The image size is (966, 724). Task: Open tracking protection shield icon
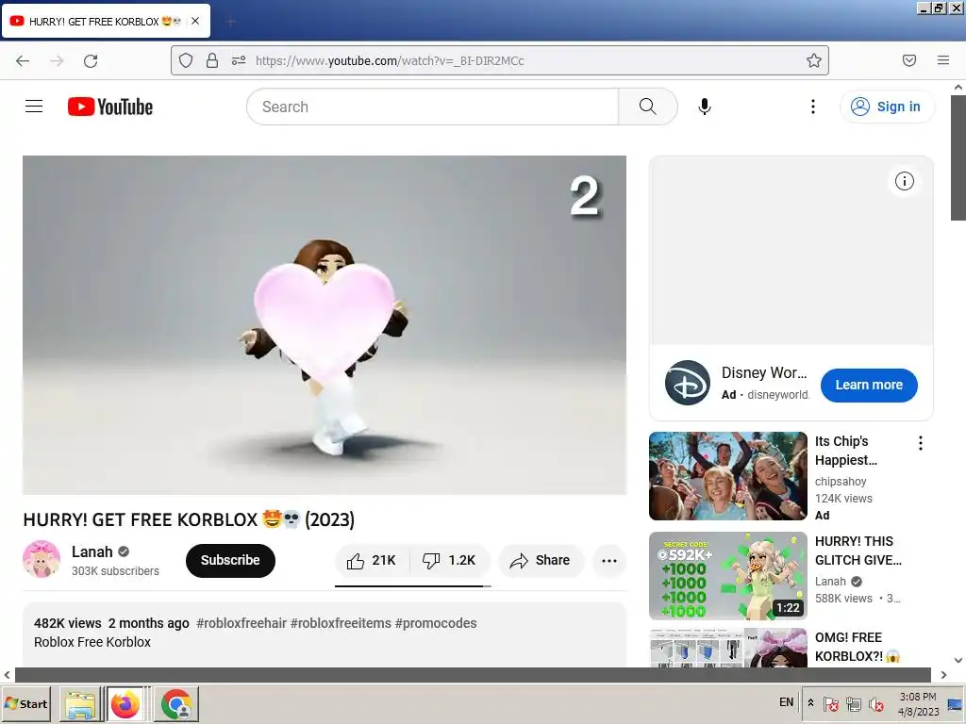click(x=186, y=60)
